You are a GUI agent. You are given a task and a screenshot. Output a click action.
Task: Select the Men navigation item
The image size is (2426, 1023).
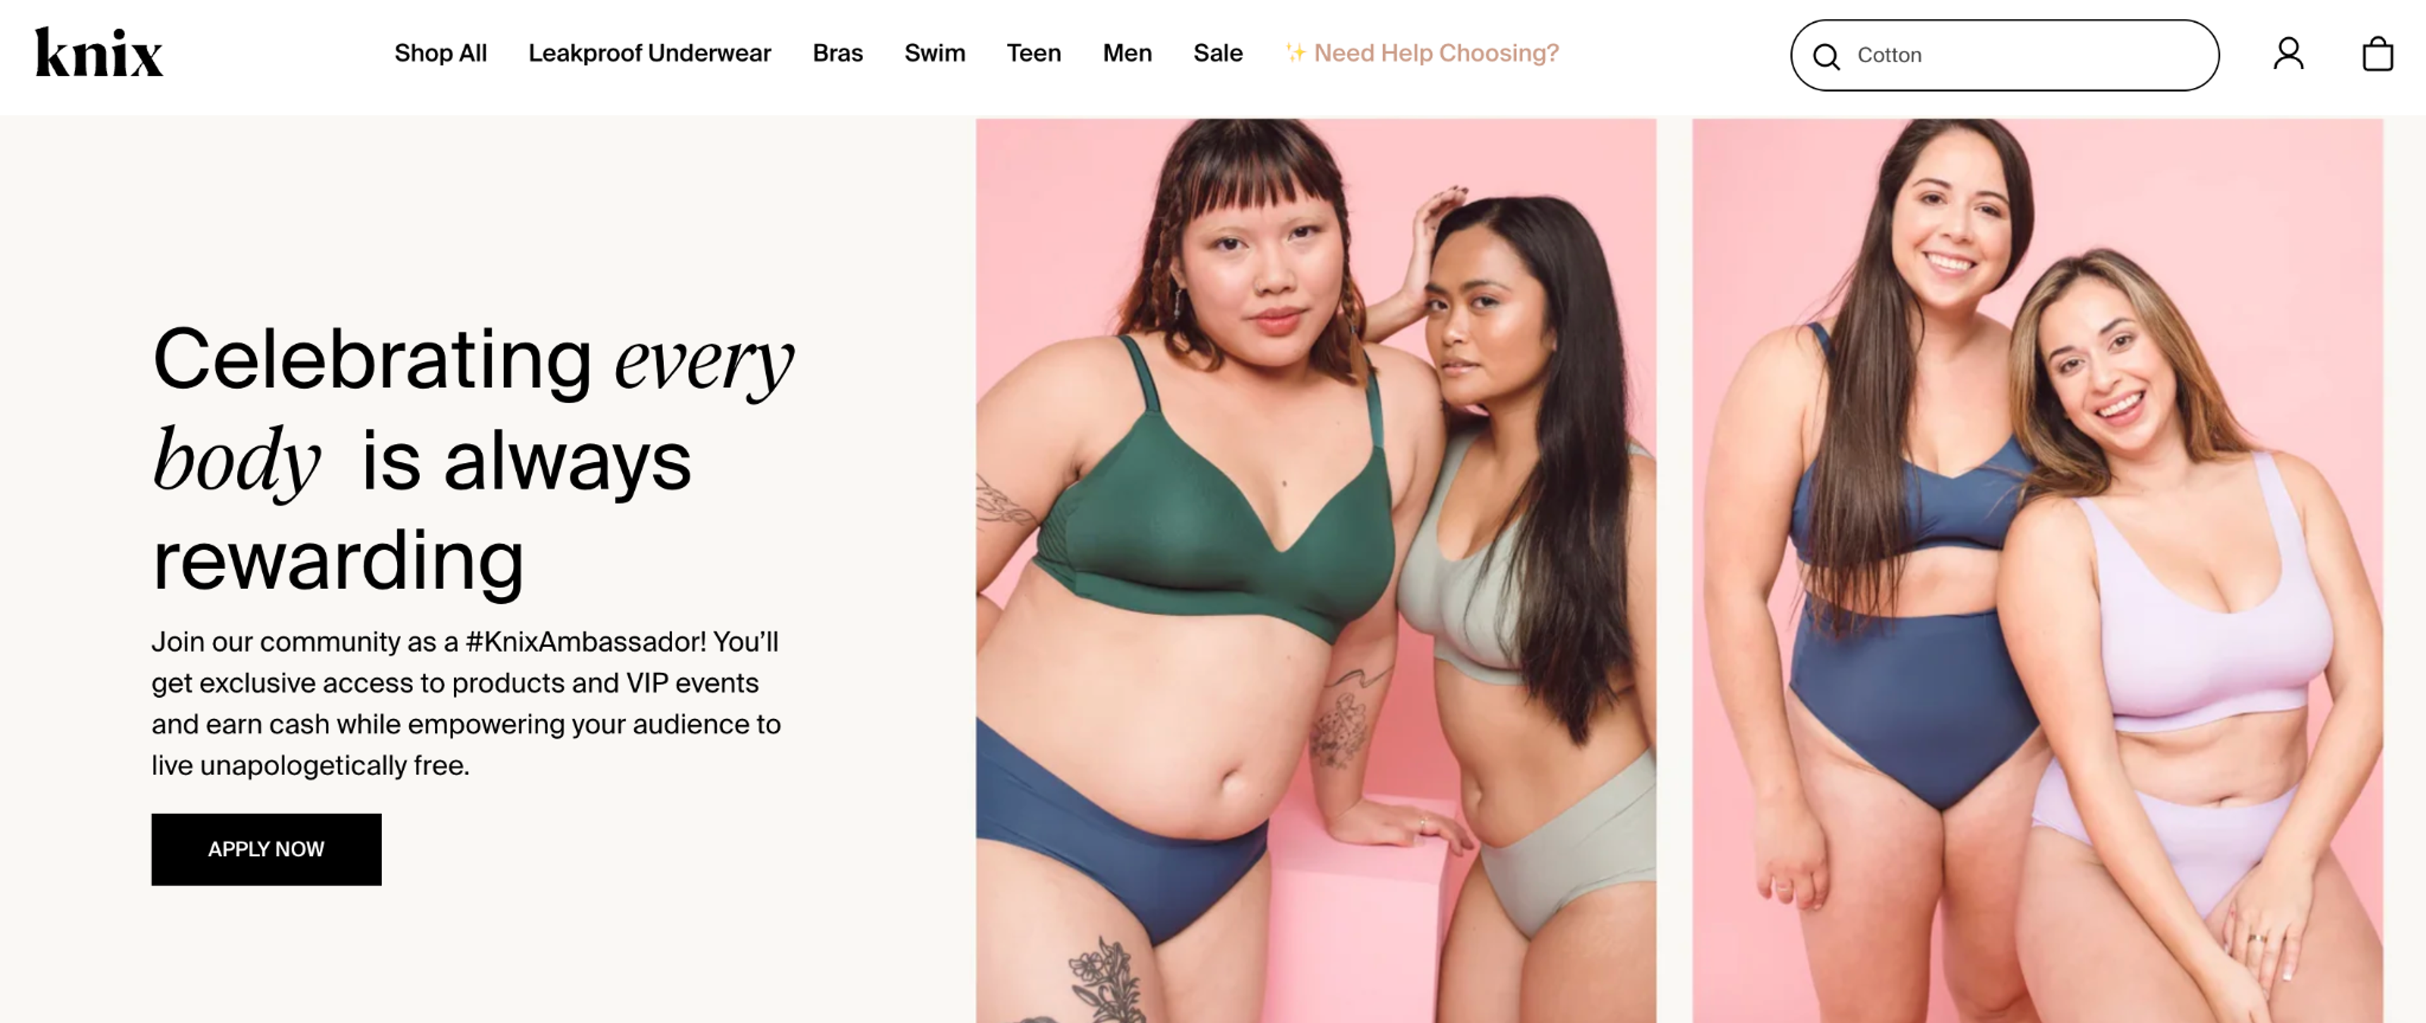click(1126, 54)
